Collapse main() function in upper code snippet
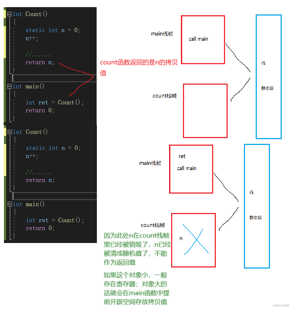This screenshot has width=293, height=309. [9, 86]
